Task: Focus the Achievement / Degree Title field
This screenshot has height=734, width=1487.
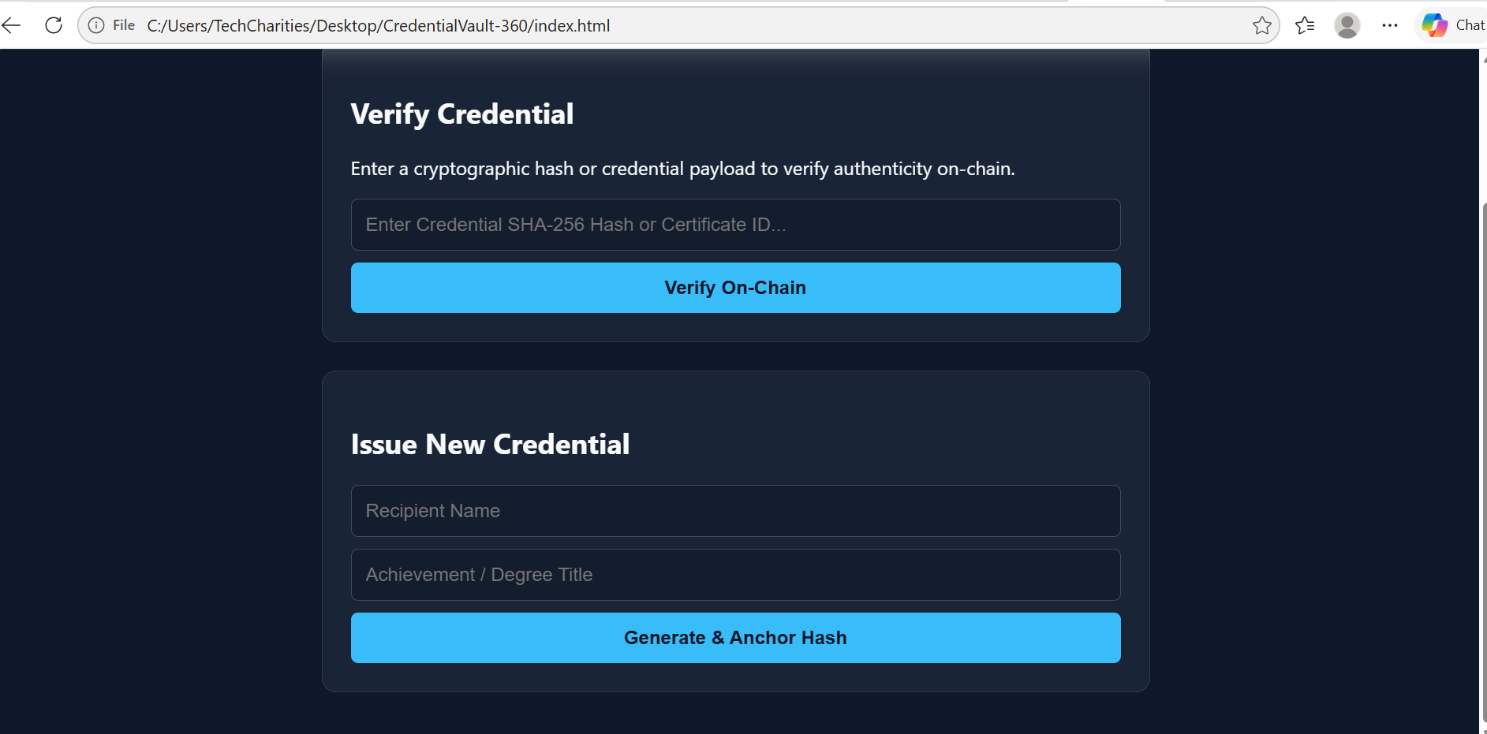Action: pyautogui.click(x=735, y=575)
